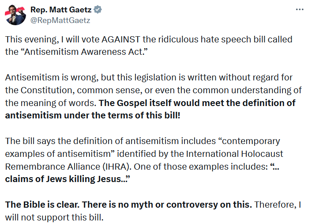The width and height of the screenshot is (312, 224).
Task: Click "International Holocaust Remembrance Alliance" text
Action: click(144, 160)
